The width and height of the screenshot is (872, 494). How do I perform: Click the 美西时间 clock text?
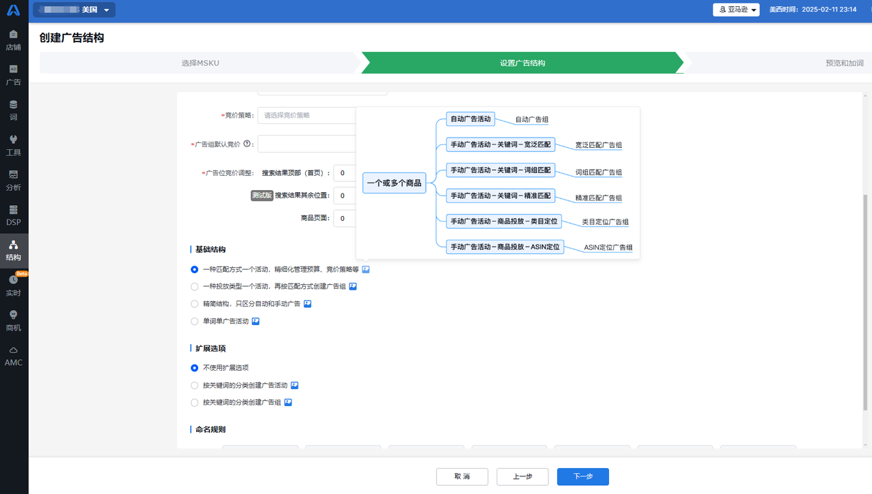(x=812, y=10)
